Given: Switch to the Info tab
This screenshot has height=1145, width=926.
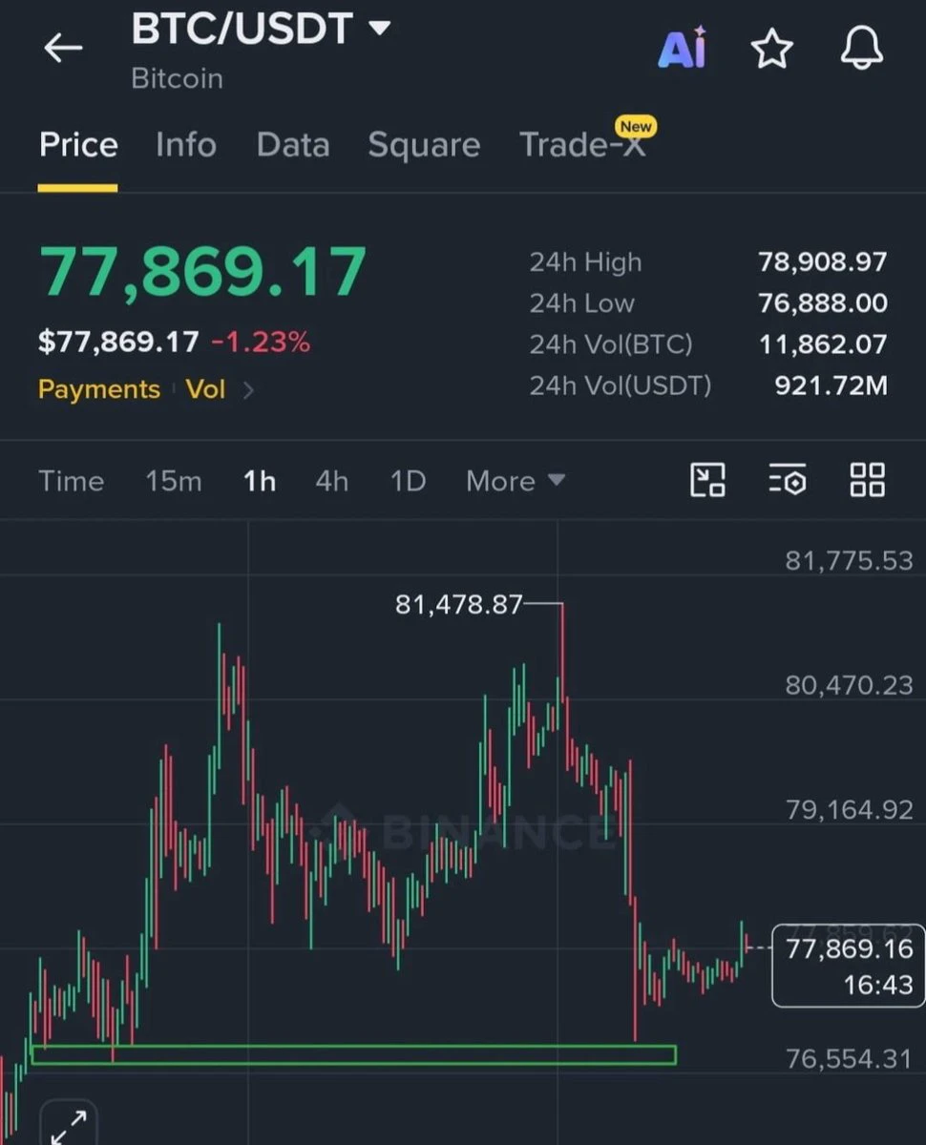Looking at the screenshot, I should [x=186, y=145].
